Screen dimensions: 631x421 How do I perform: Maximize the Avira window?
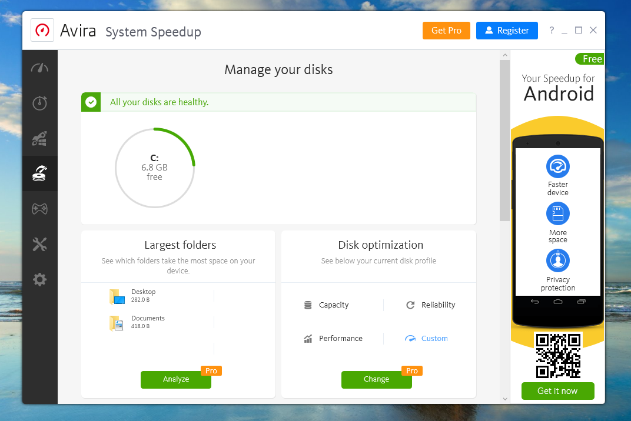pyautogui.click(x=579, y=30)
